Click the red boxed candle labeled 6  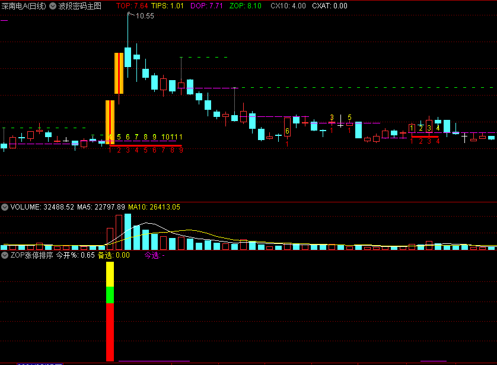click(x=287, y=127)
